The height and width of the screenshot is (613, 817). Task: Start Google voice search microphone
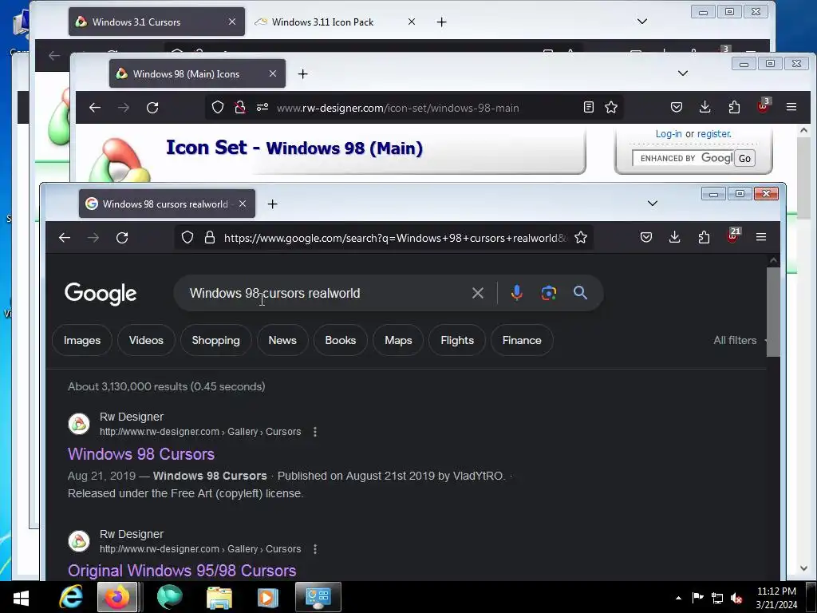[516, 293]
